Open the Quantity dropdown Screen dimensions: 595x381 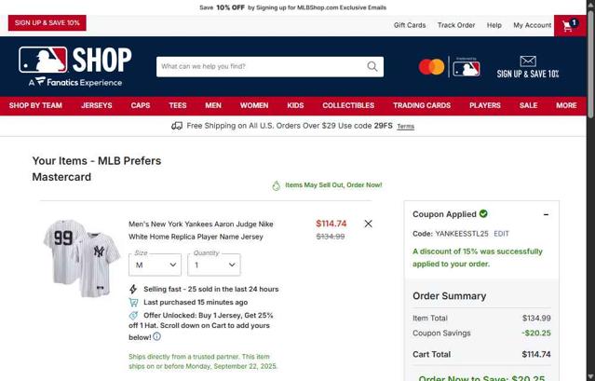point(214,265)
